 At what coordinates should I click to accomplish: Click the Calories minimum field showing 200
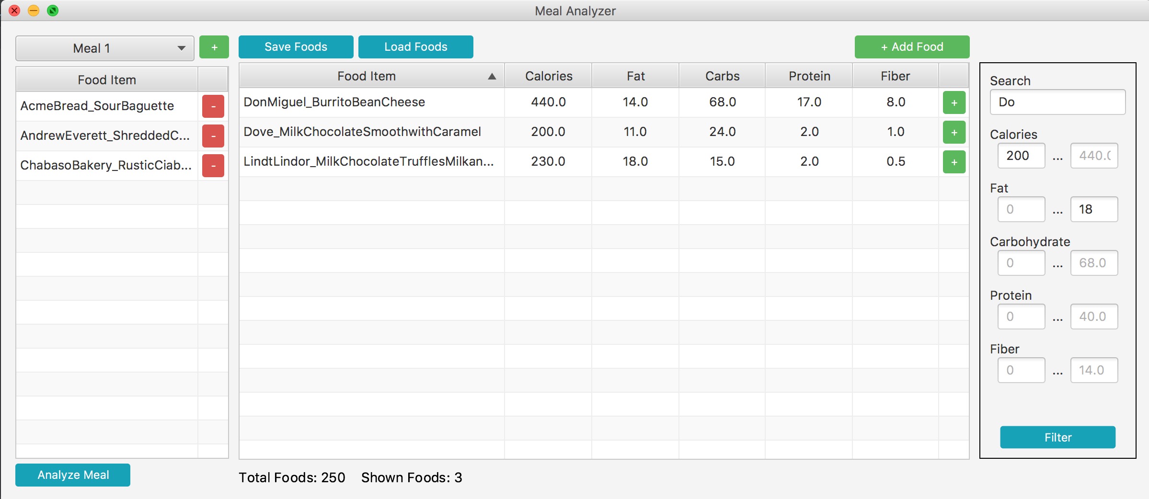click(1021, 156)
